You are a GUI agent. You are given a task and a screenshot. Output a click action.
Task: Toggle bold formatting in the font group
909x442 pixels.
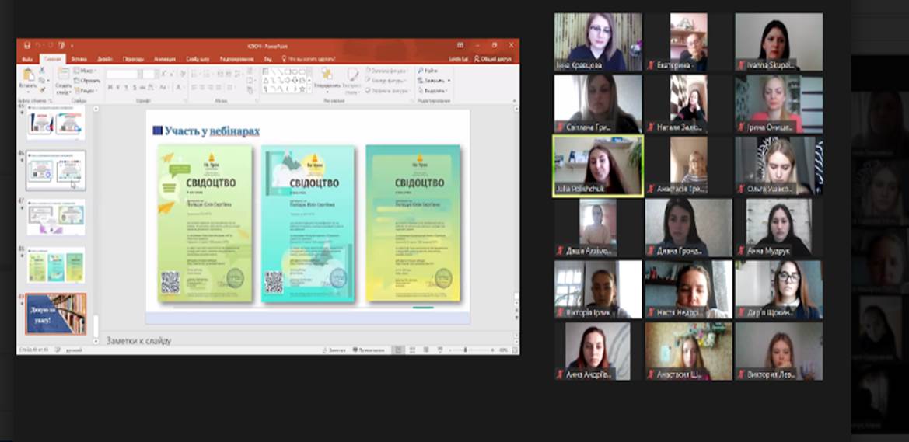tap(110, 88)
